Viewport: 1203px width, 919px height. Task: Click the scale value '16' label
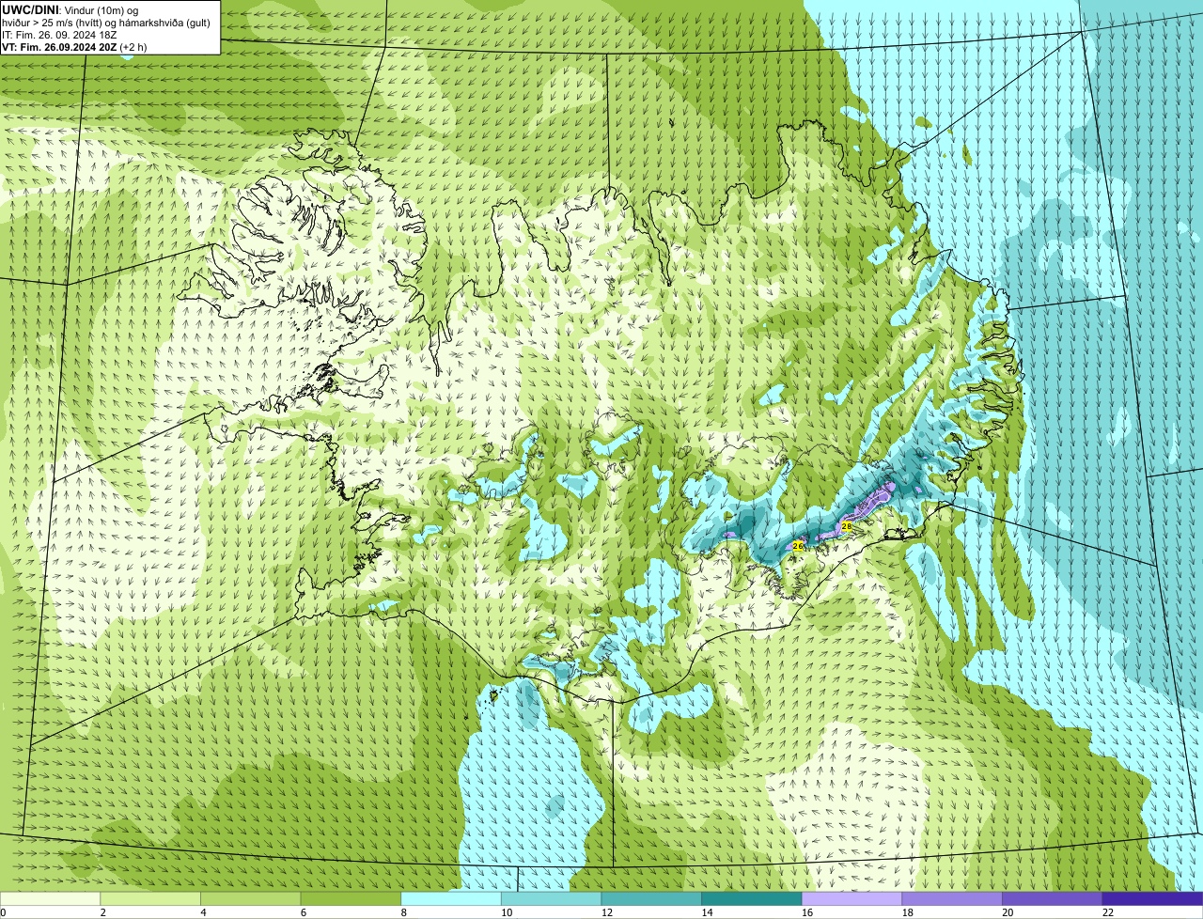806,912
